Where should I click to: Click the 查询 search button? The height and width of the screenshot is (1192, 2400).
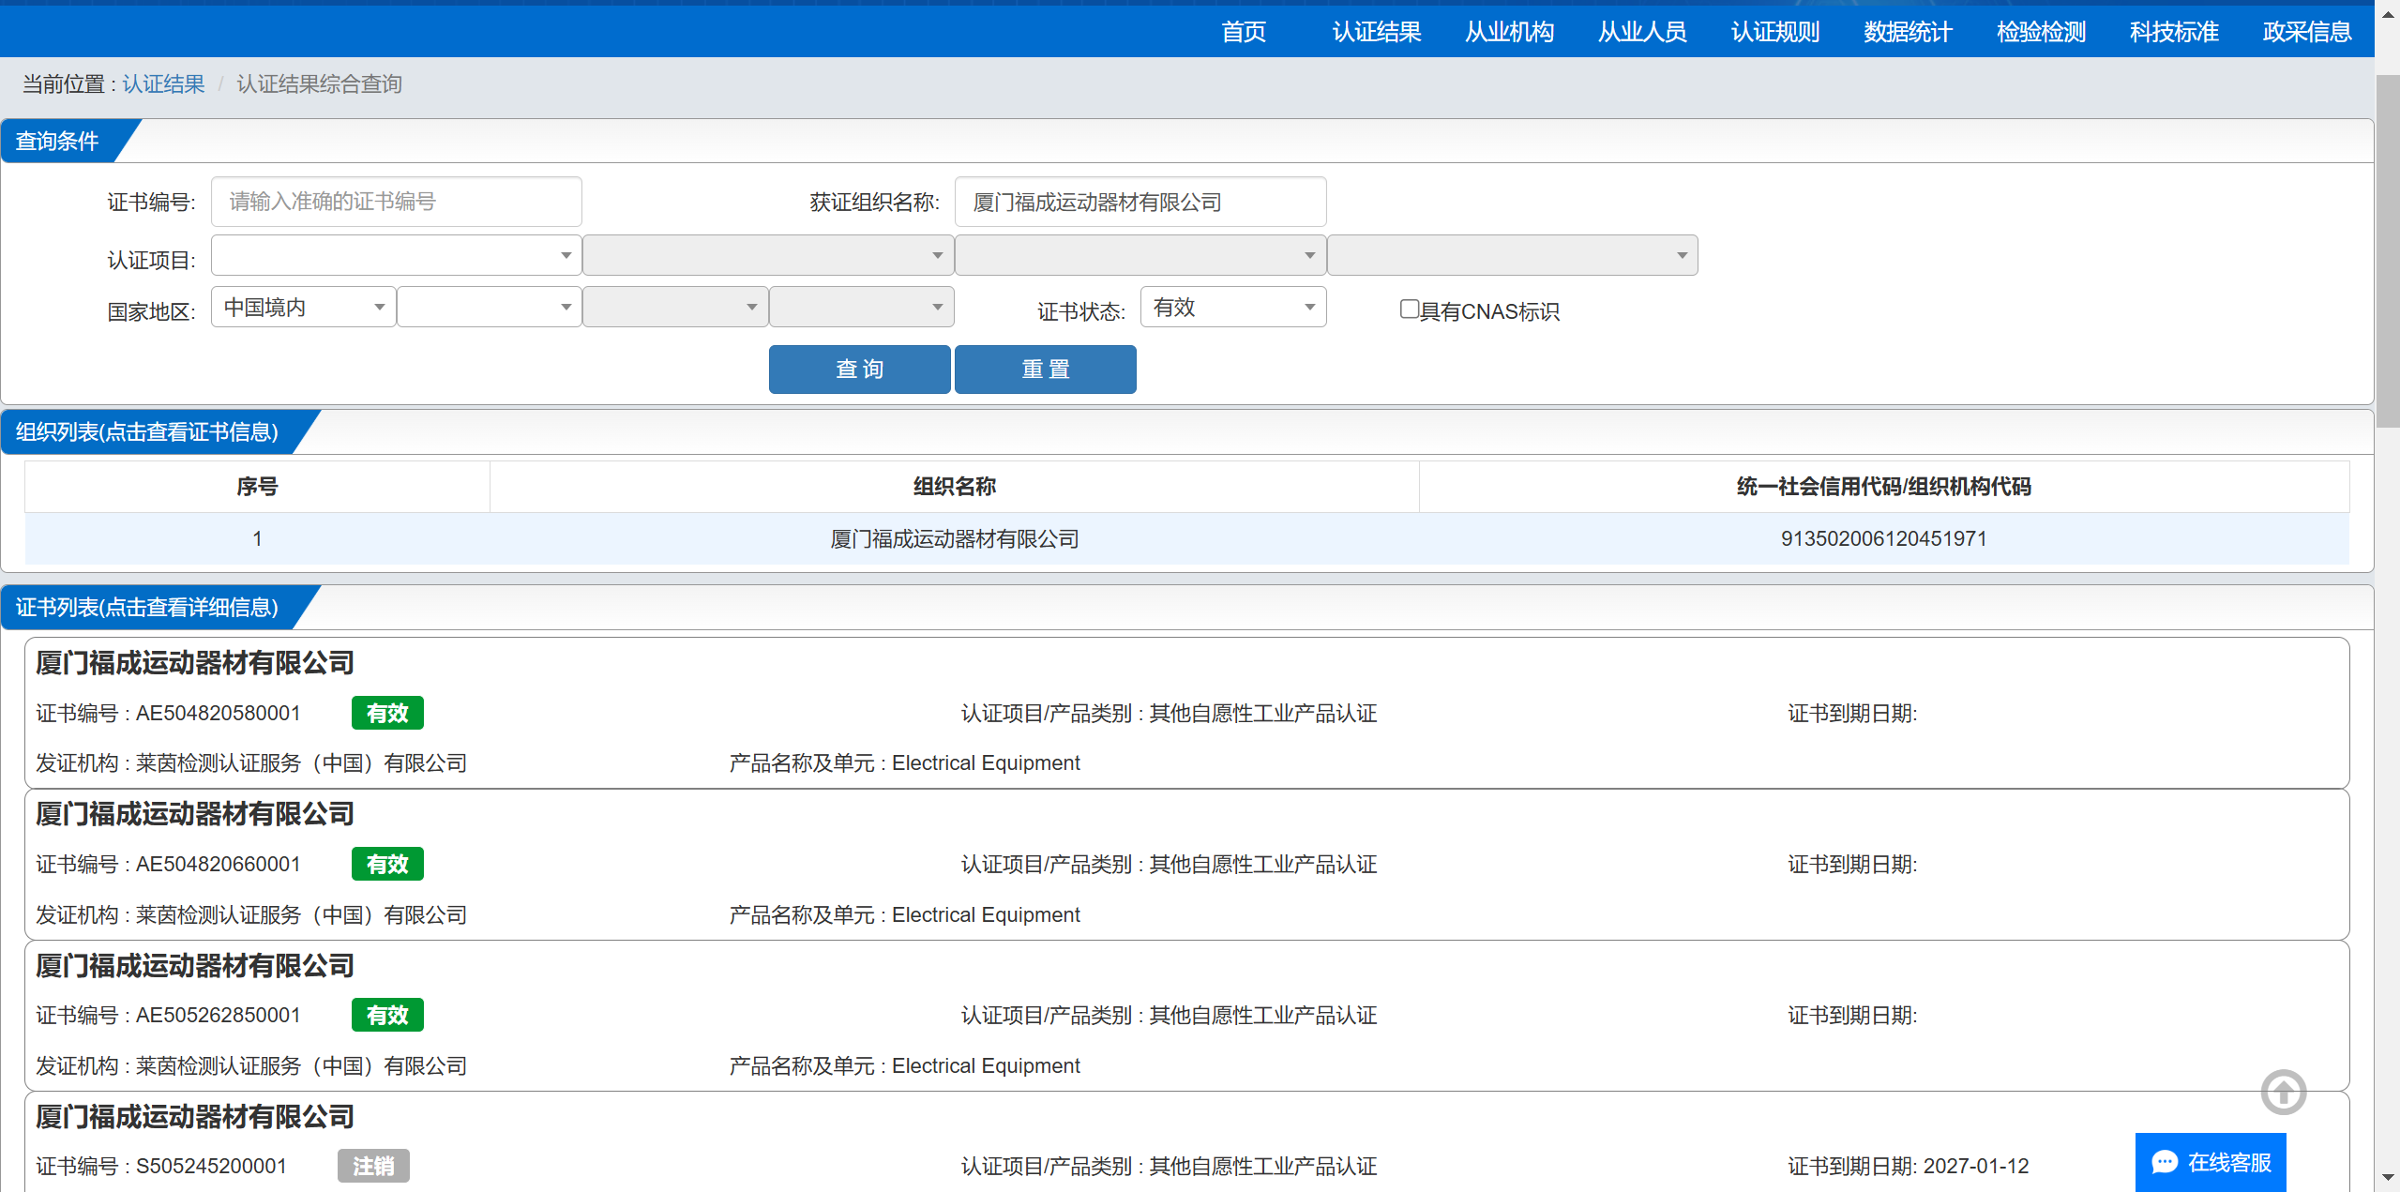point(859,370)
